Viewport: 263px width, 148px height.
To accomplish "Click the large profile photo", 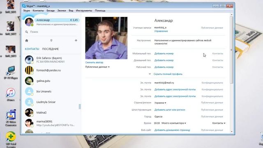I will [x=106, y=38].
